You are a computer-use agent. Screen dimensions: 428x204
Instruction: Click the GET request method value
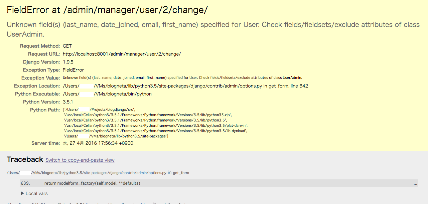67,46
